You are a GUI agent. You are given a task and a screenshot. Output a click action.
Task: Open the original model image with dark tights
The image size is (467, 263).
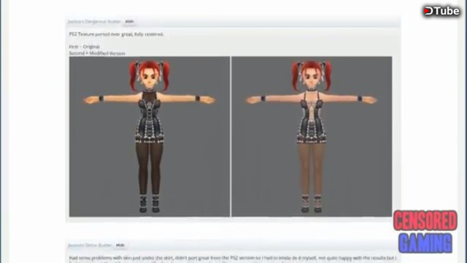pyautogui.click(x=150, y=137)
